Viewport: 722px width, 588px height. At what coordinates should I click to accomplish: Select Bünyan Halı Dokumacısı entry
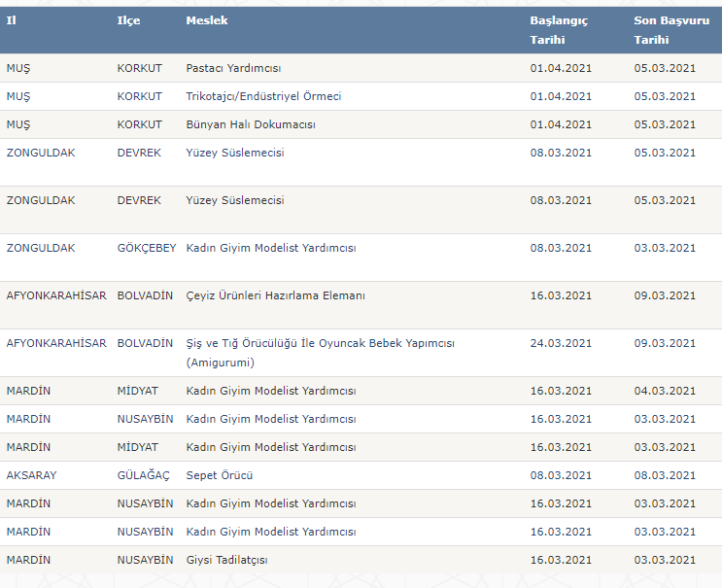click(x=251, y=124)
